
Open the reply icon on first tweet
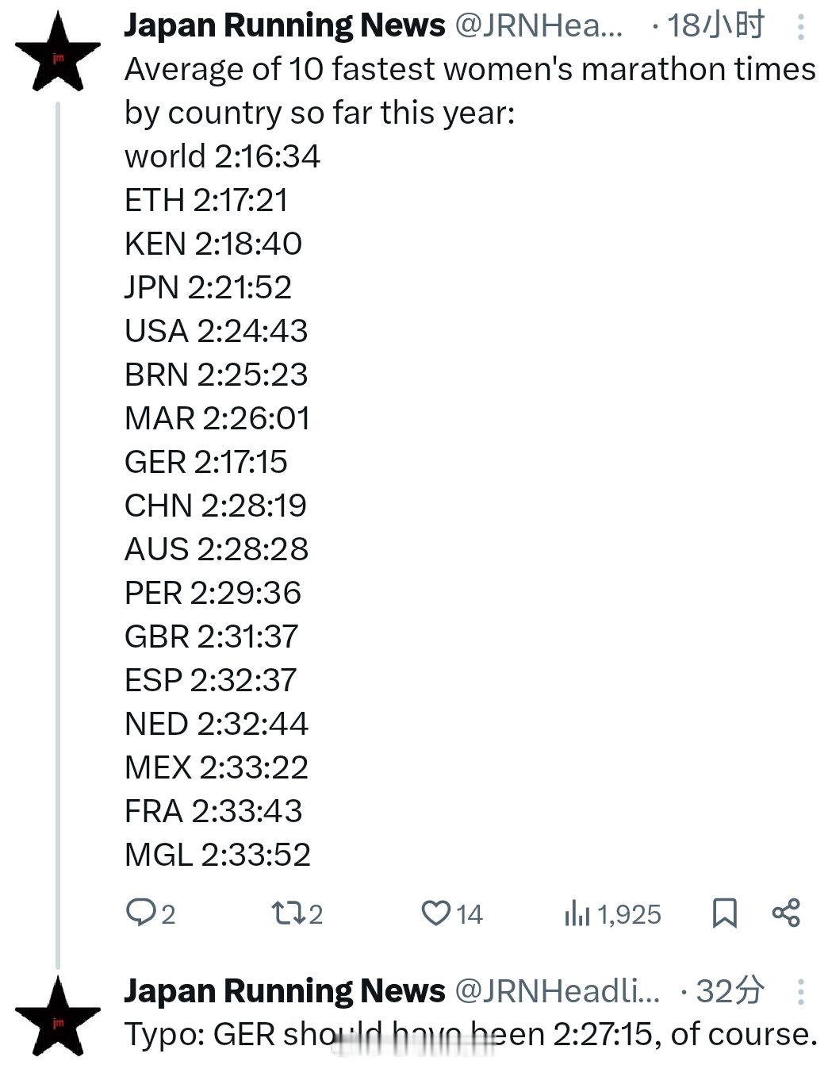tap(141, 913)
